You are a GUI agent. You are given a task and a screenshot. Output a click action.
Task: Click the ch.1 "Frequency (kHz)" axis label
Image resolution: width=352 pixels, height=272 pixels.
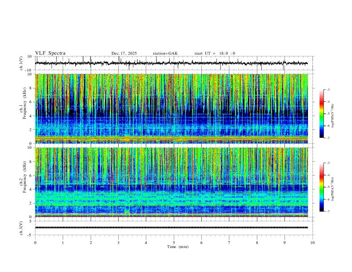24,104
